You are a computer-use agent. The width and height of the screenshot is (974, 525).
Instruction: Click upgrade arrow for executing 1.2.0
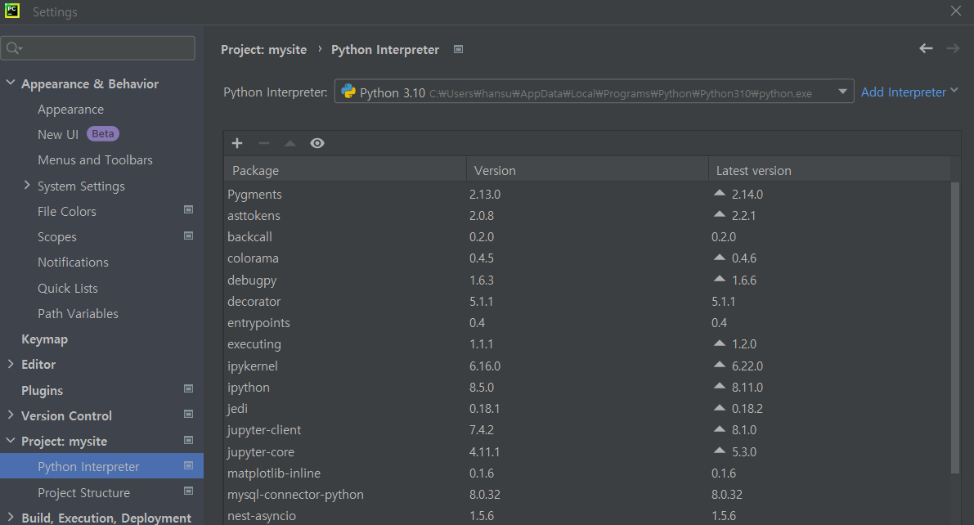click(720, 343)
